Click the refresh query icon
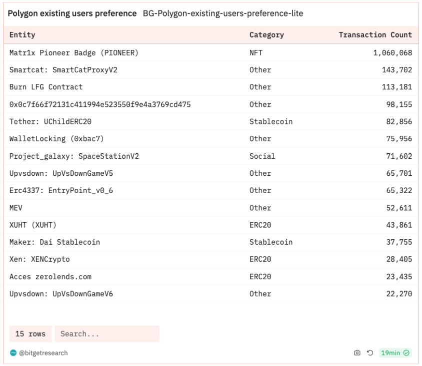The image size is (422, 366). [x=370, y=353]
